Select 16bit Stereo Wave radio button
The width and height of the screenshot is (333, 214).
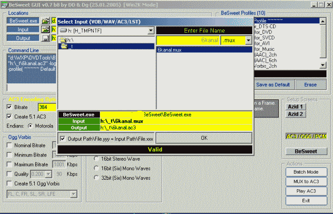[97, 159]
